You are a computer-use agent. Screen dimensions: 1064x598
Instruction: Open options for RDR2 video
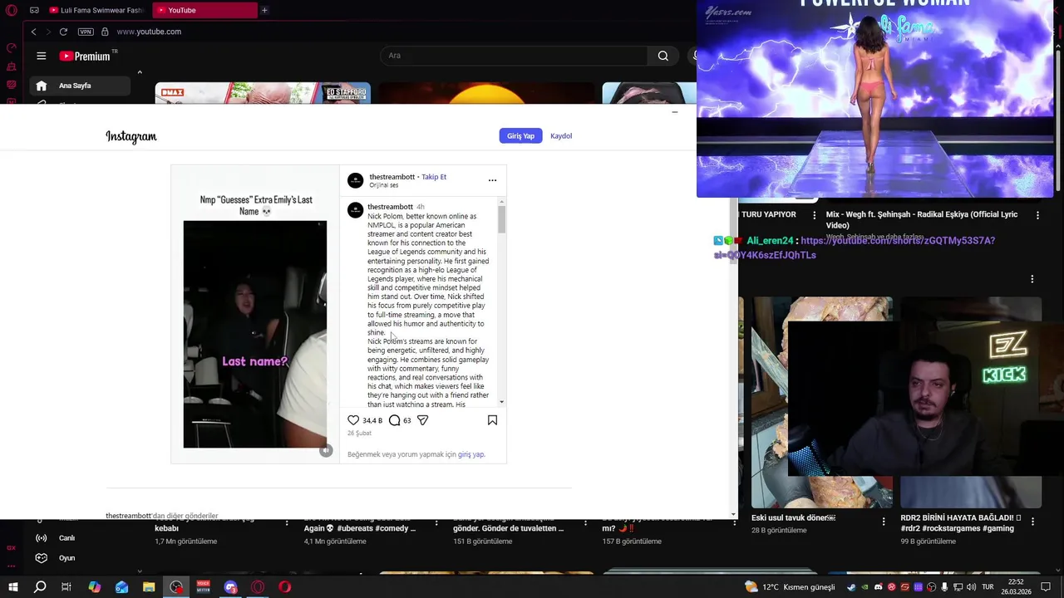coord(1032,522)
